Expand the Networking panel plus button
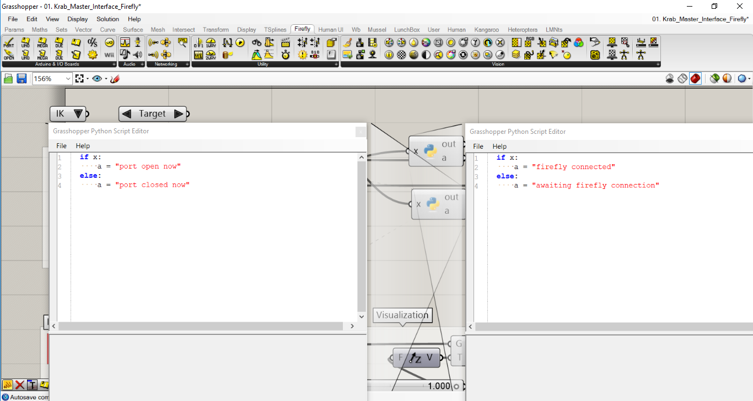753x401 pixels. pos(187,64)
